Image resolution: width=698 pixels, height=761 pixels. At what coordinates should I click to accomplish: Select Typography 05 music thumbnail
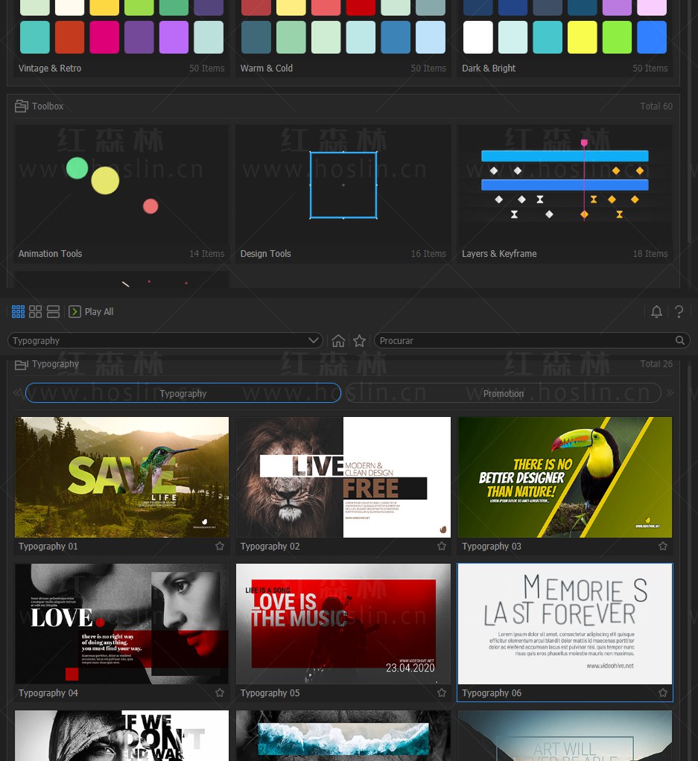tap(343, 624)
